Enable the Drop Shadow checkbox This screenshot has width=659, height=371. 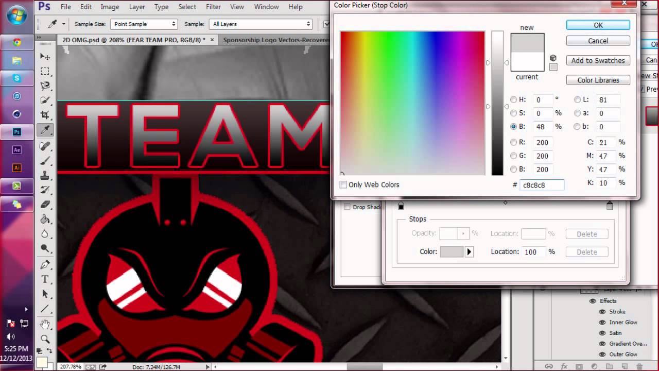(x=347, y=207)
